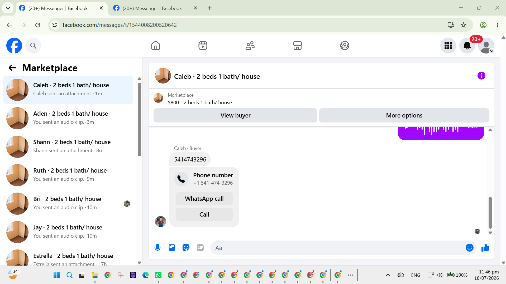Show hidden tray icons chevron
Viewport: 506px width, 284px height.
[x=388, y=275]
